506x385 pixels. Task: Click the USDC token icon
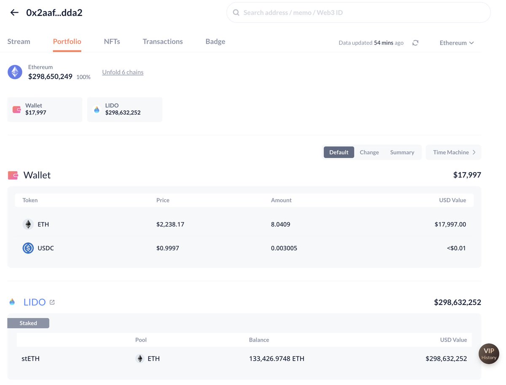point(28,248)
